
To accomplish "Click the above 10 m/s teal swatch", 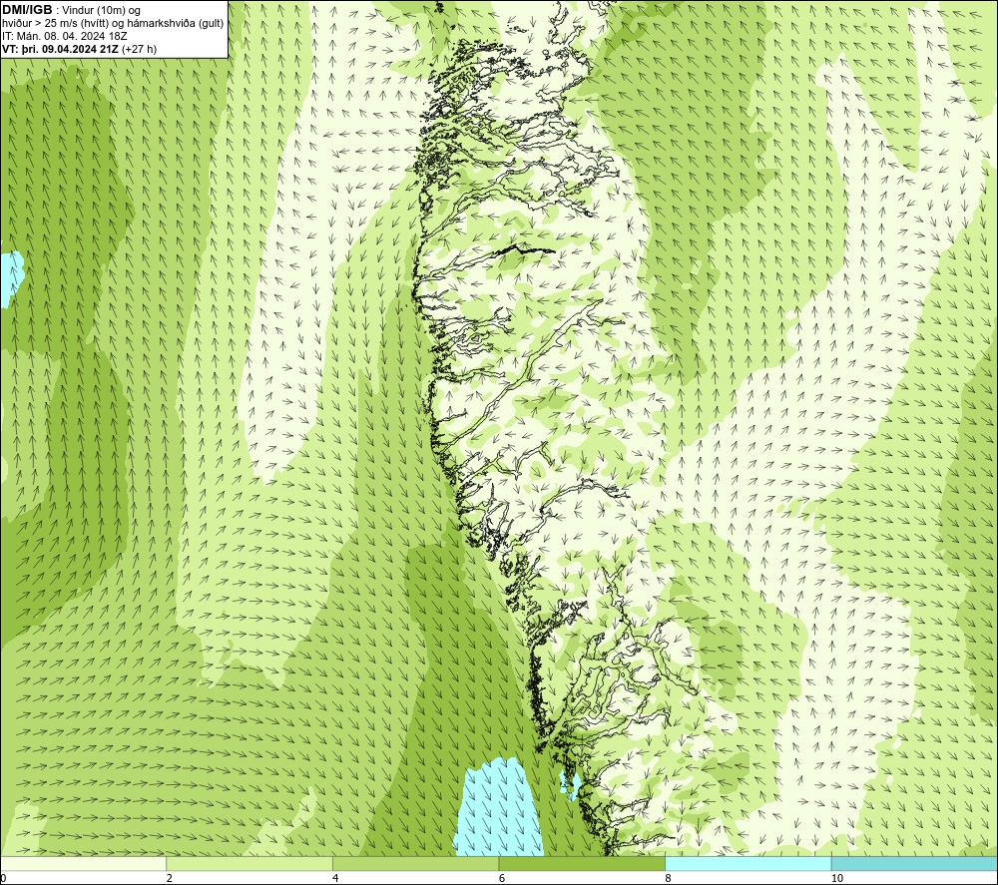I will [x=914, y=863].
